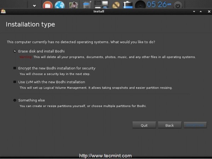Open the shelf dropdown arrow menu

[34, 6]
